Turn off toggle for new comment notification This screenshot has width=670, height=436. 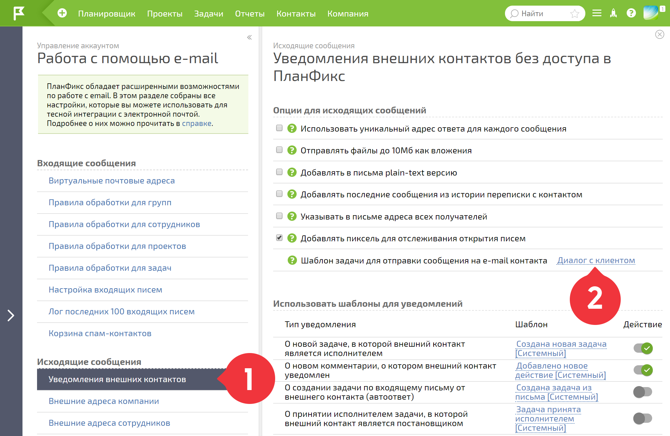point(643,370)
